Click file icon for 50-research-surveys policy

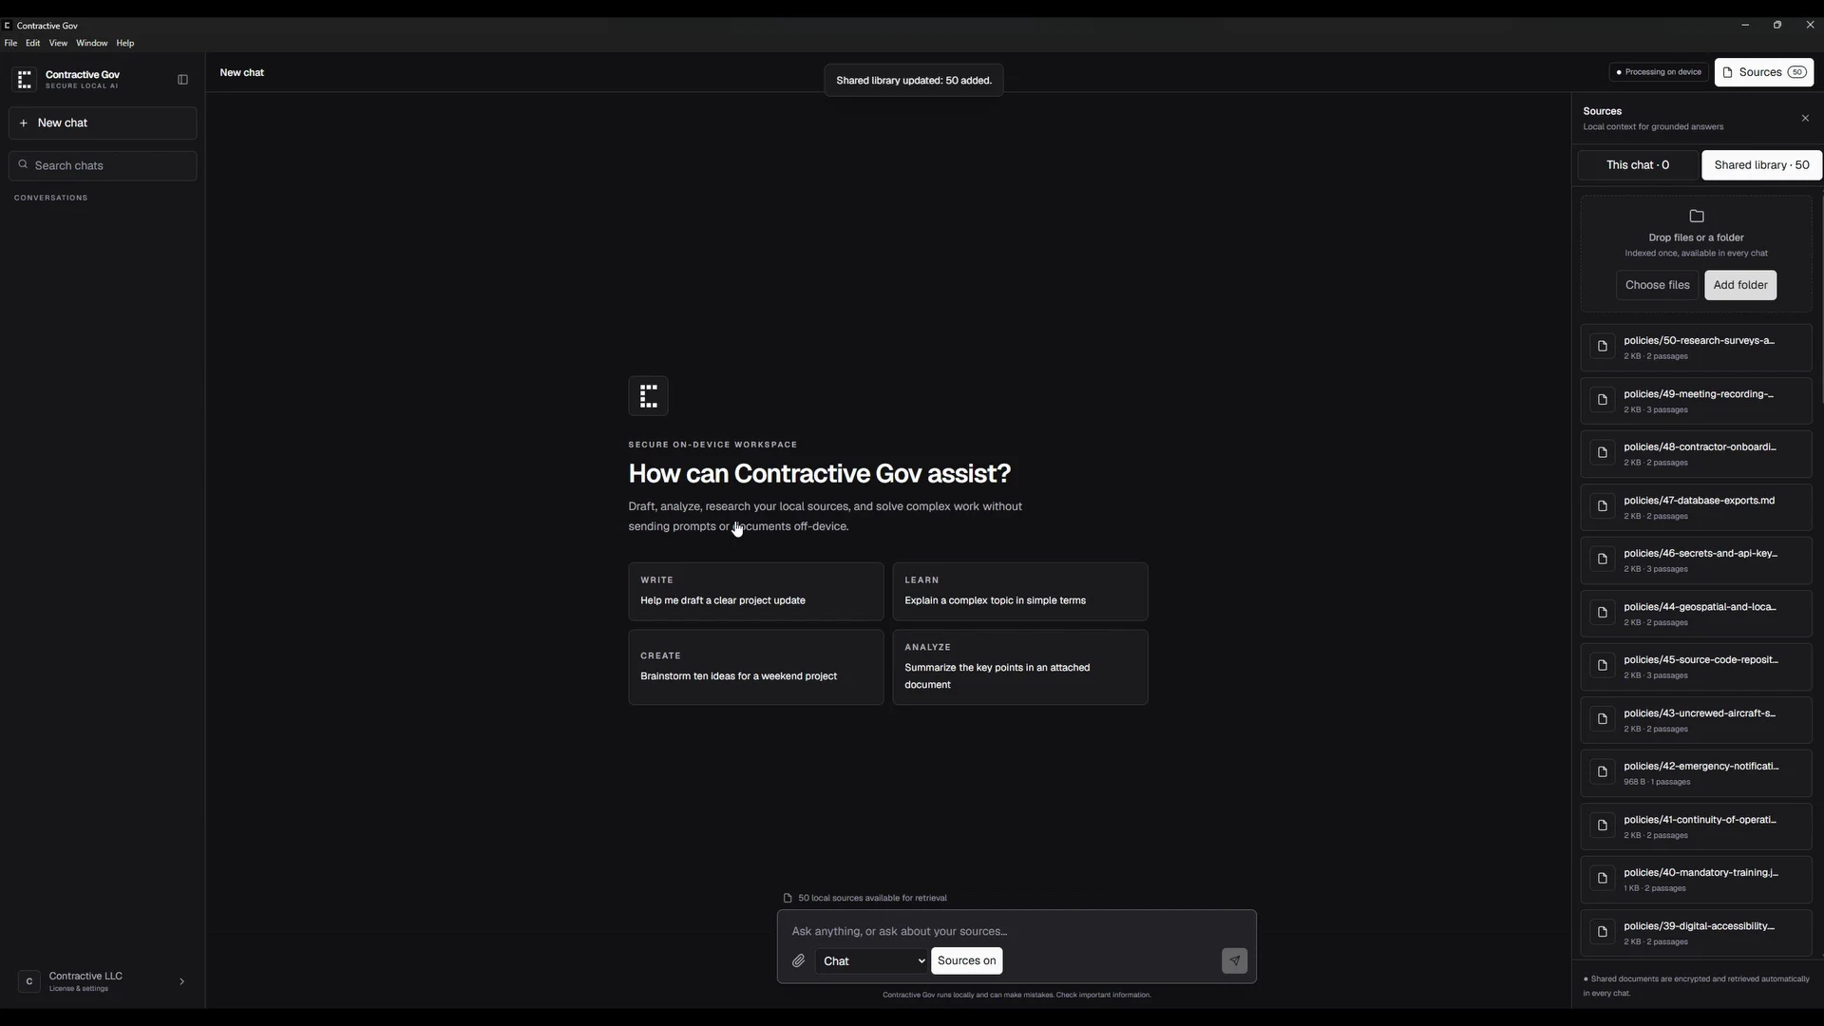click(1602, 347)
